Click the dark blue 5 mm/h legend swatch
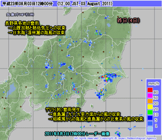 click(x=150, y=118)
